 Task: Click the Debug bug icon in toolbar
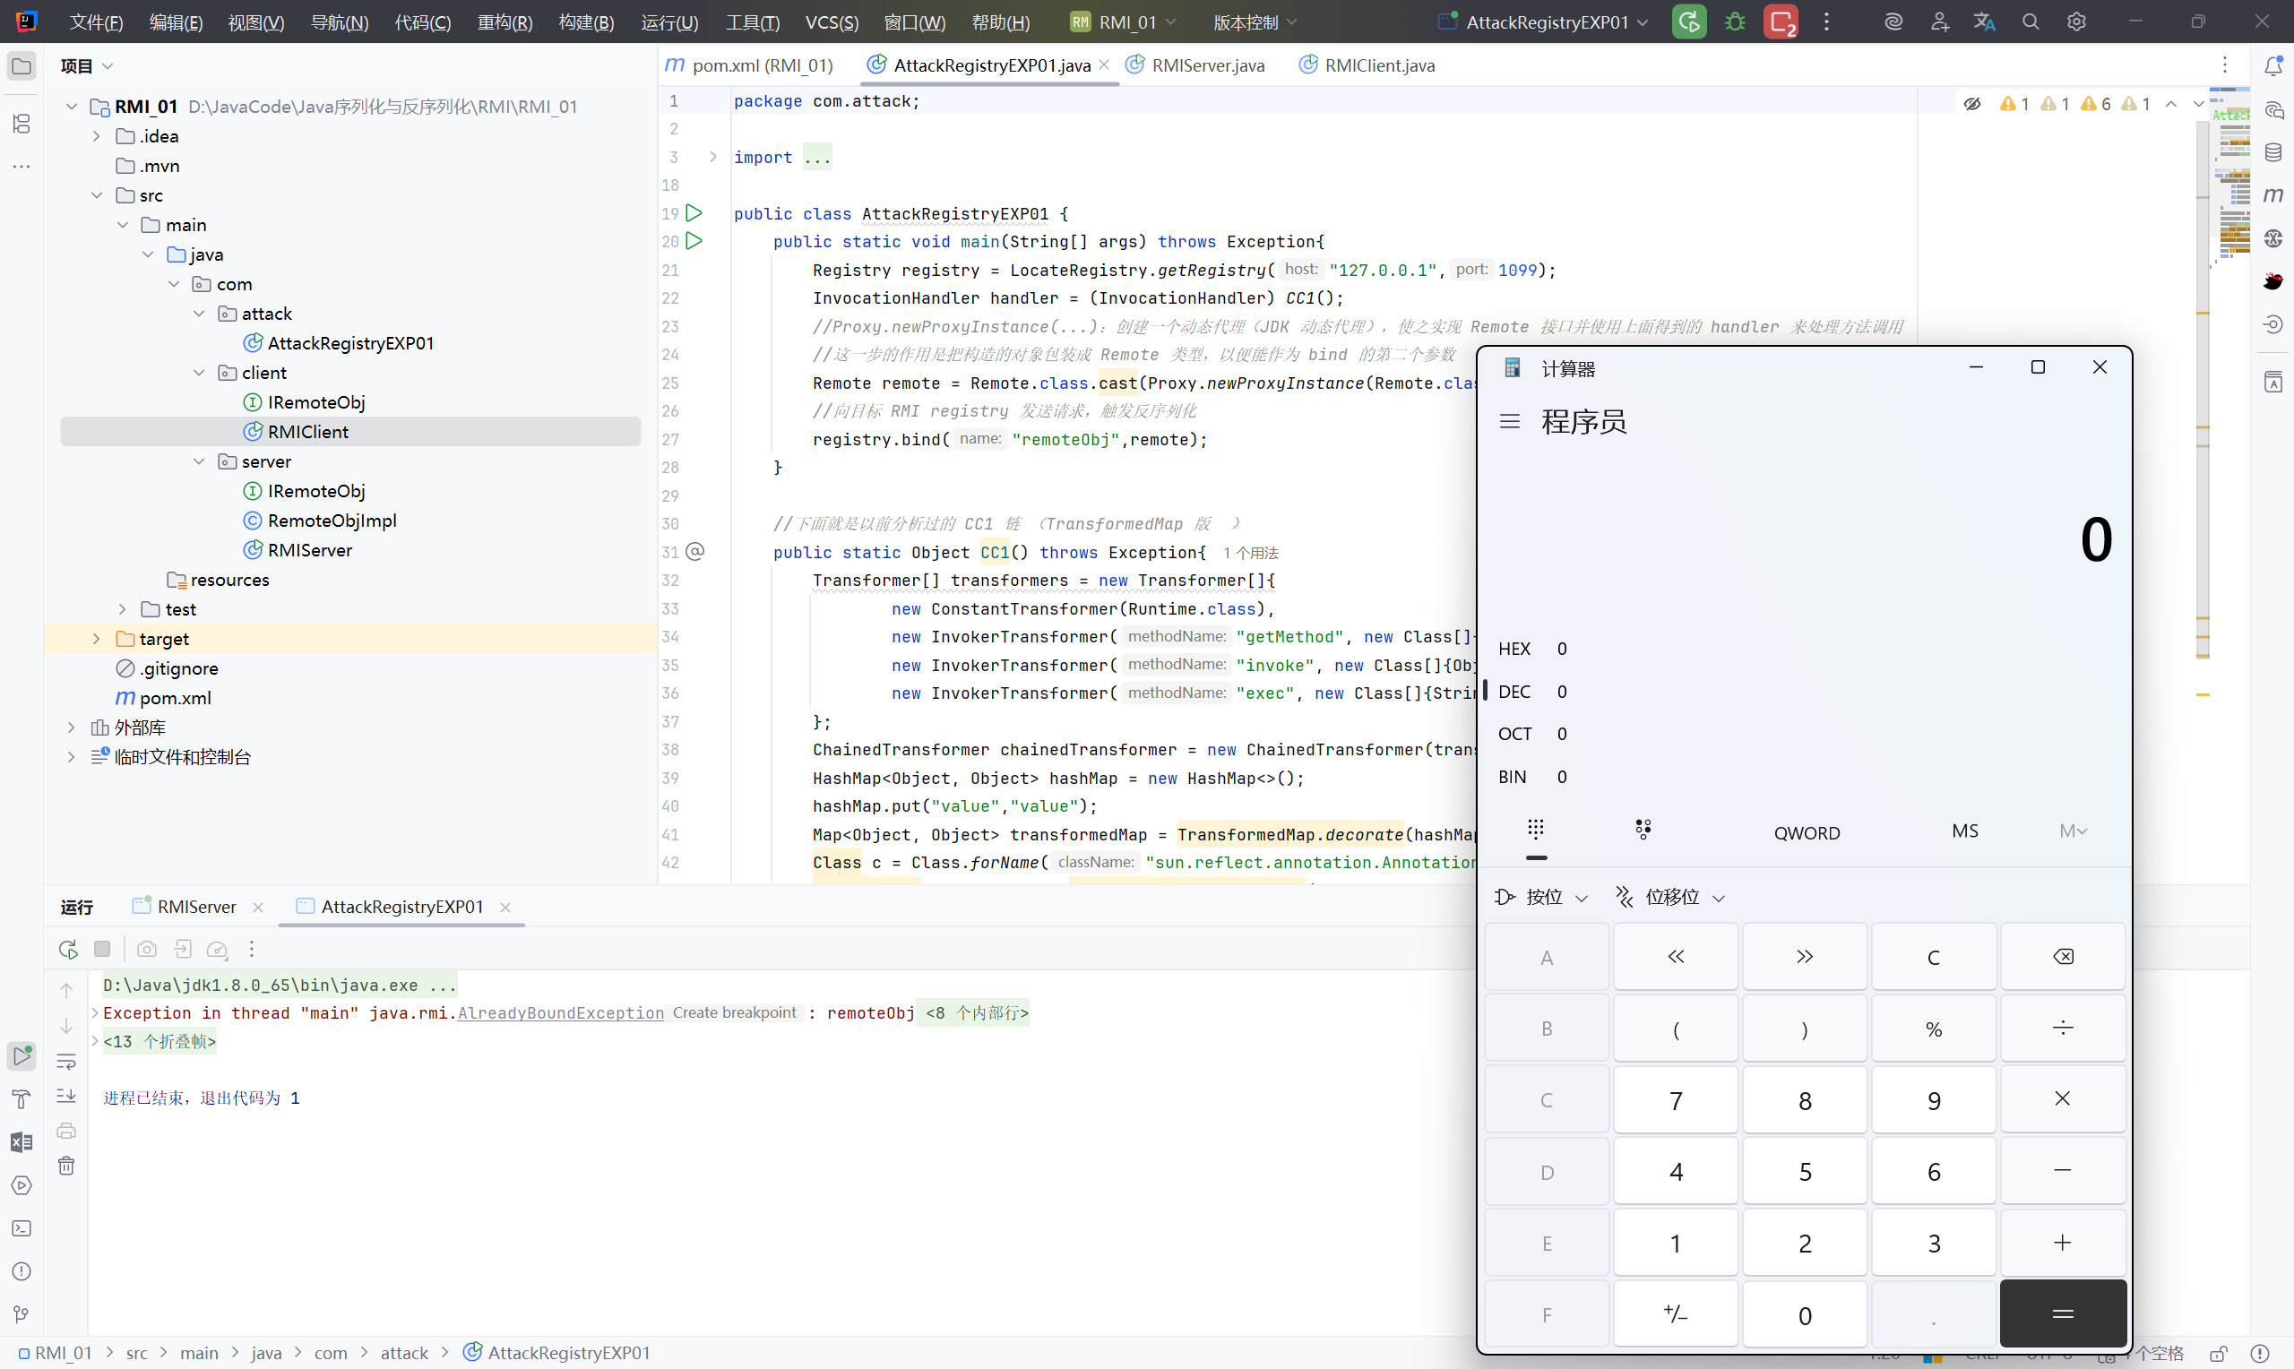(x=1735, y=22)
